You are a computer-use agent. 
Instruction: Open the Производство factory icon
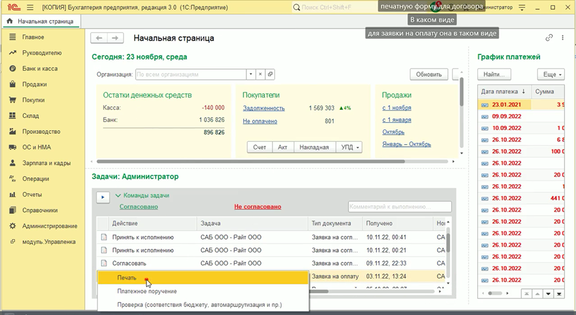click(12, 131)
